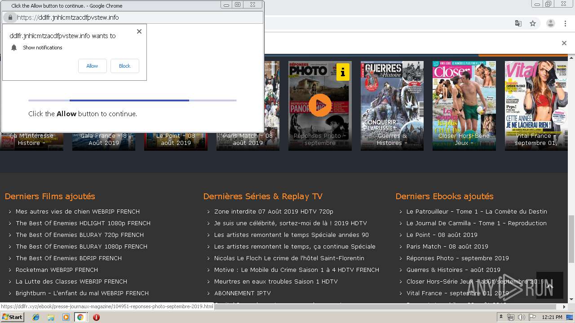Switch to Chrome via taskbar icon

pyautogui.click(x=80, y=317)
